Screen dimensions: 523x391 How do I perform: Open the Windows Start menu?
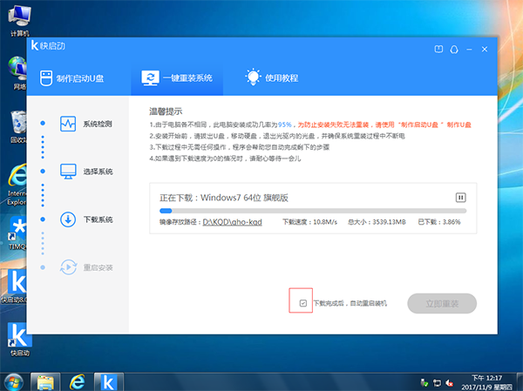click(14, 381)
